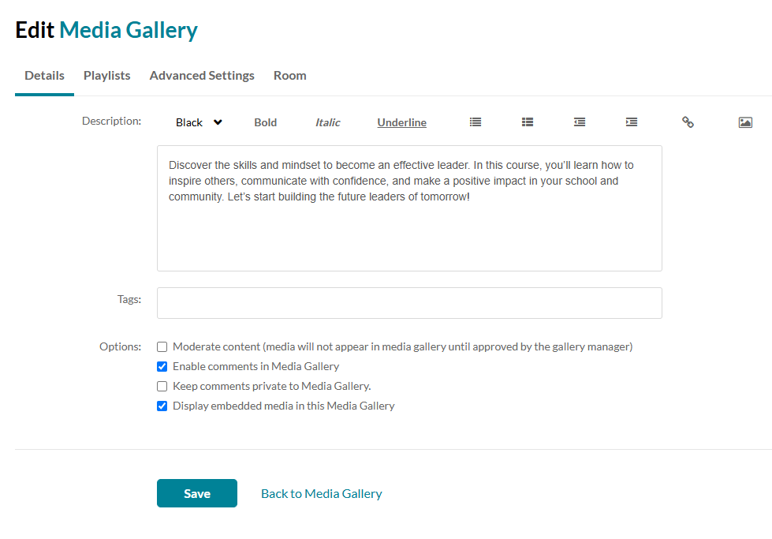Viewport: 772px width, 539px height.
Task: Apply Bold formatting to description
Action: pos(266,122)
